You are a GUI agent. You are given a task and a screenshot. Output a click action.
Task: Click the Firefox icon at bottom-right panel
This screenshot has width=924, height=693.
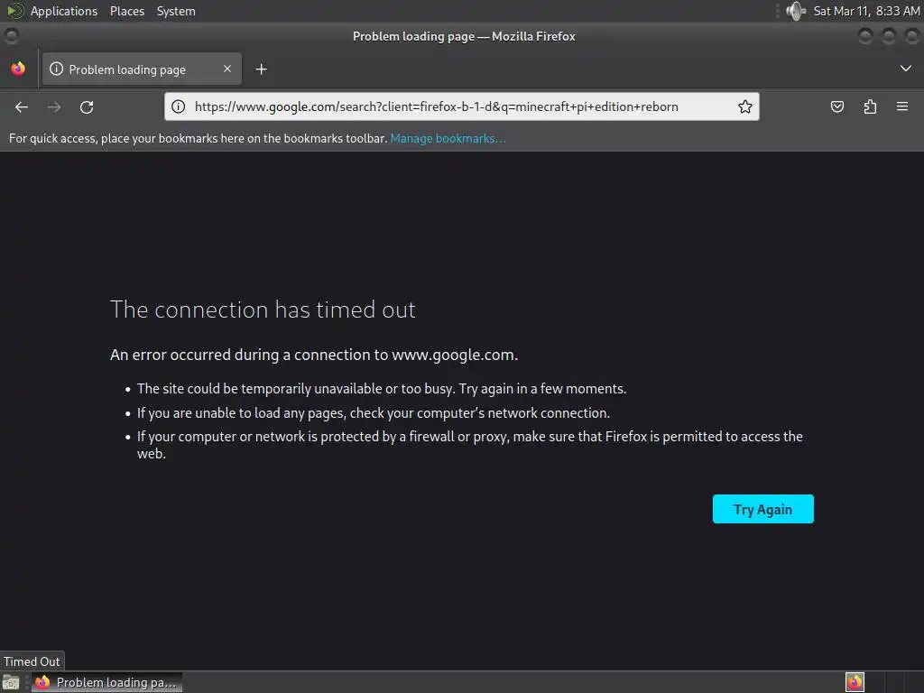[x=855, y=682]
